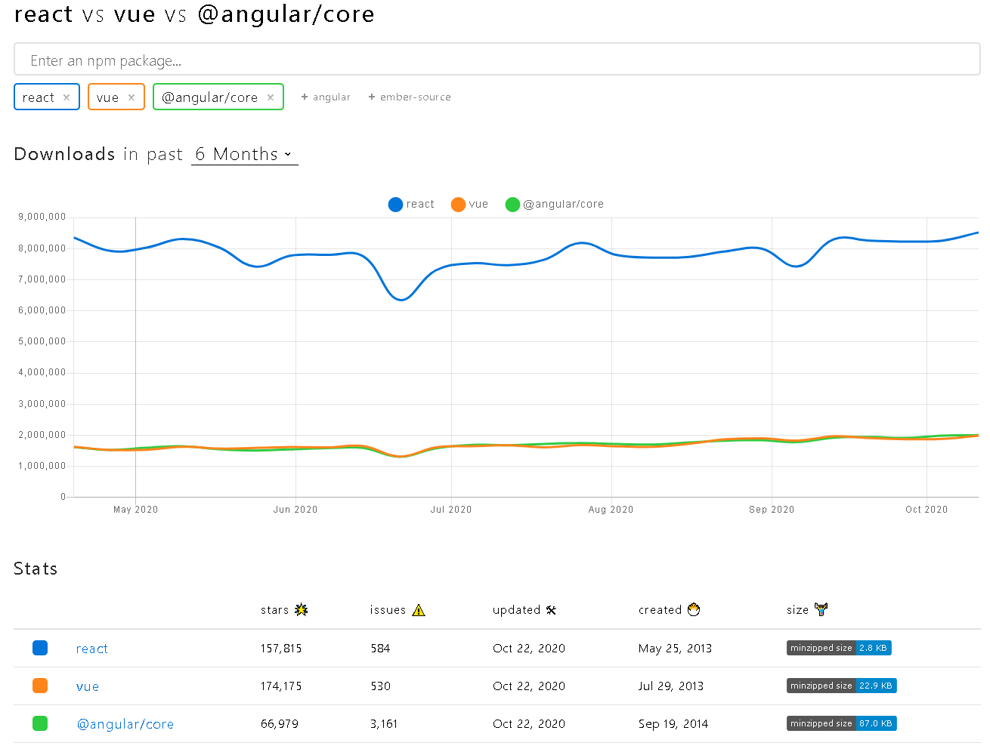This screenshot has height=749, width=990.
Task: Click the page title react vs vue vs @angular/core
Action: click(x=194, y=14)
